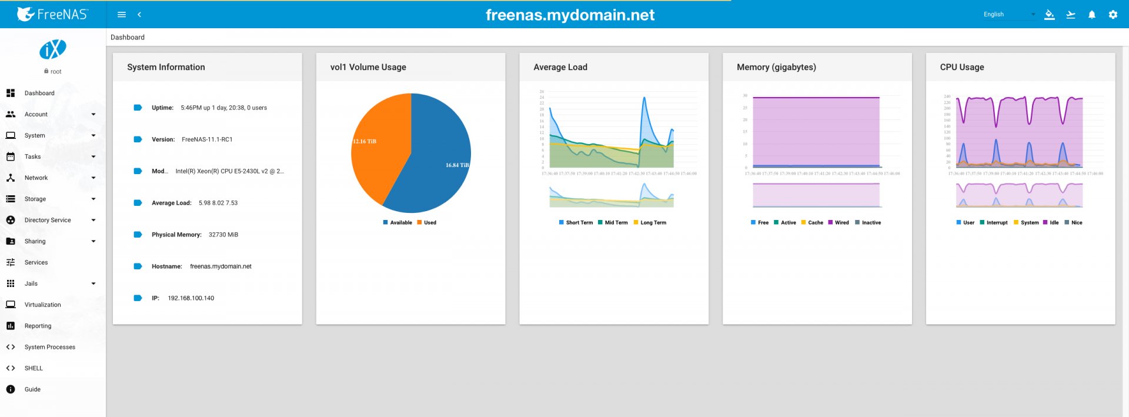This screenshot has width=1129, height=417.
Task: Toggle User legend in CPU Usage
Action: click(x=958, y=222)
